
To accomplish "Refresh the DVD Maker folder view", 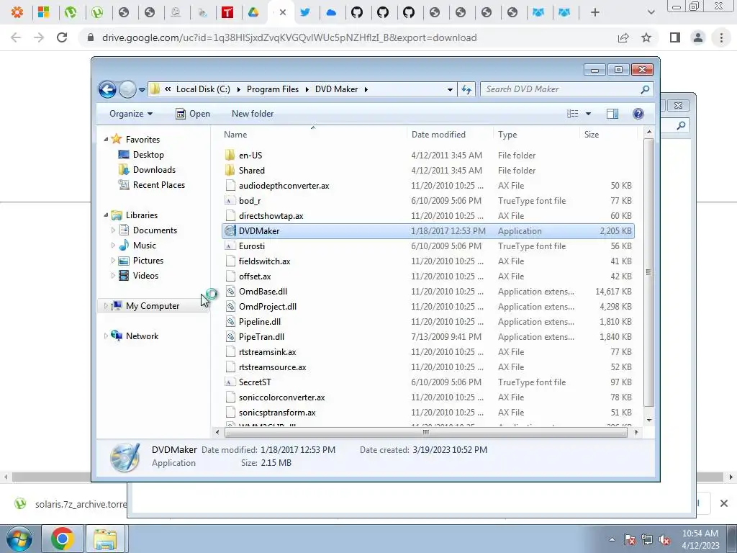I will point(466,89).
